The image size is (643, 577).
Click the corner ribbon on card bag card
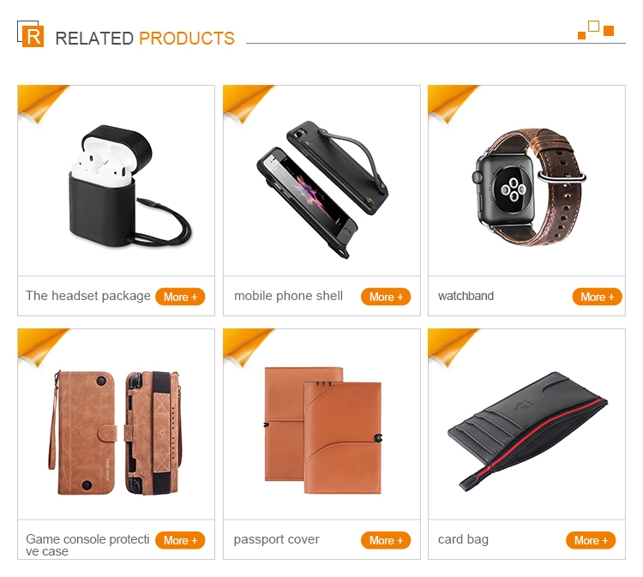454,348
